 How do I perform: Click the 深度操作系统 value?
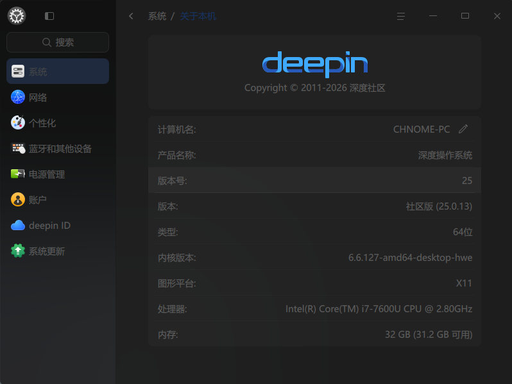(445, 155)
